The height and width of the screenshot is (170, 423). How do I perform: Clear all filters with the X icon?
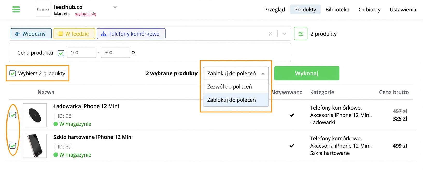(270, 34)
